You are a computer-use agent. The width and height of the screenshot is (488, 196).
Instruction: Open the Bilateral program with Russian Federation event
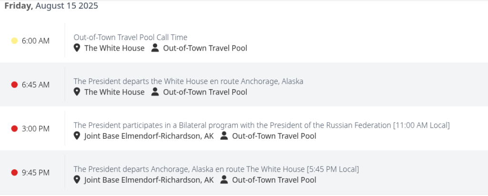click(262, 125)
